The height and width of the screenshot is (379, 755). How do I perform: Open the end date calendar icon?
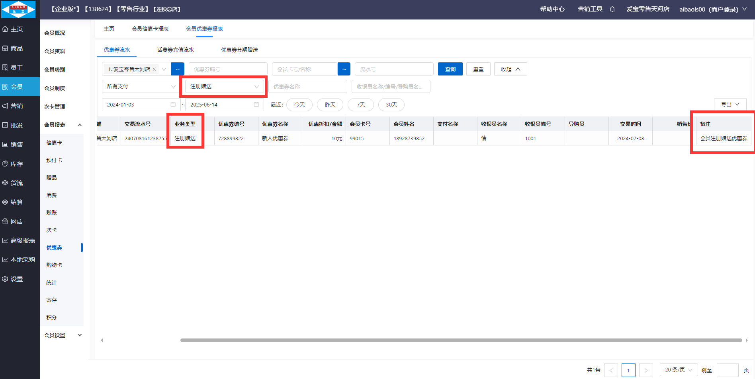(256, 104)
